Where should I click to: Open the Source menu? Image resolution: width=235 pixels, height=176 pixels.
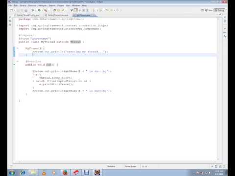pyautogui.click(x=23, y=5)
